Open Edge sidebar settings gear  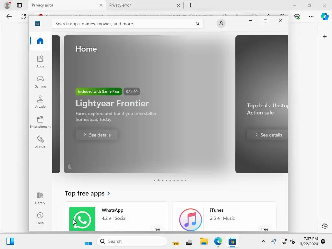tap(325, 226)
